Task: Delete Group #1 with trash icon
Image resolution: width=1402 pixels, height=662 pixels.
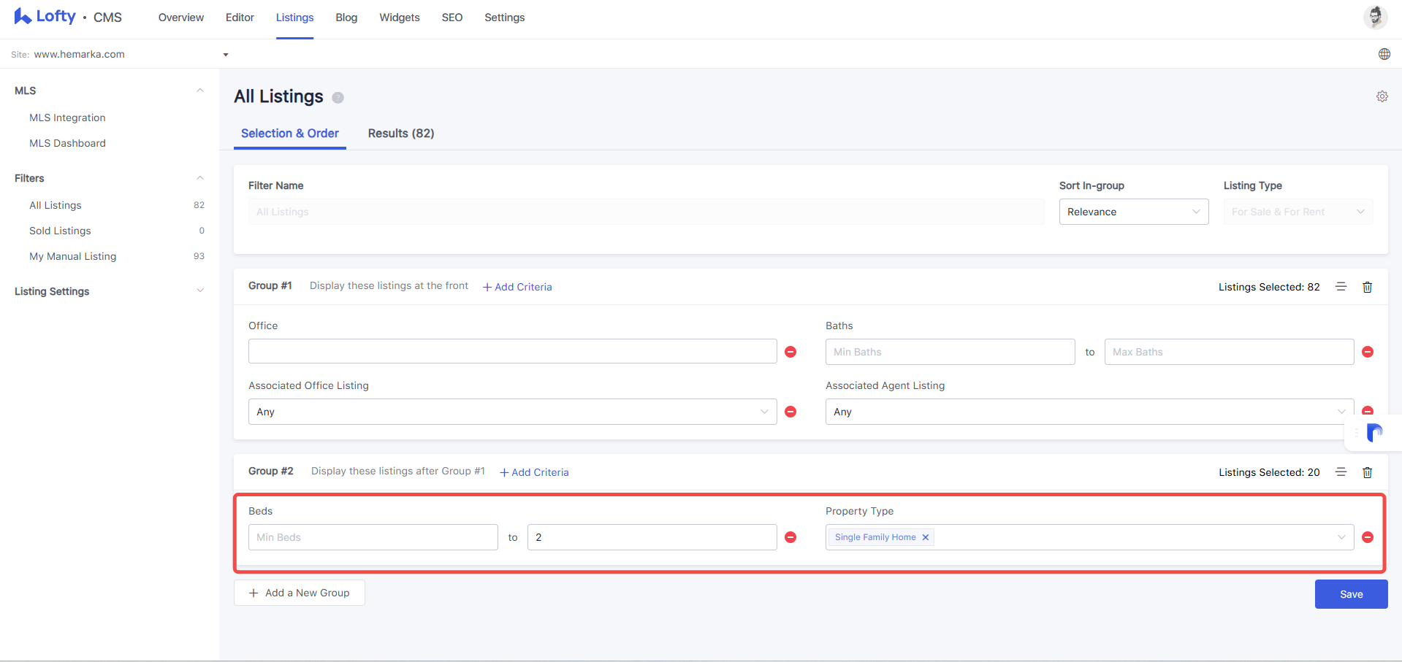Action: click(x=1367, y=287)
